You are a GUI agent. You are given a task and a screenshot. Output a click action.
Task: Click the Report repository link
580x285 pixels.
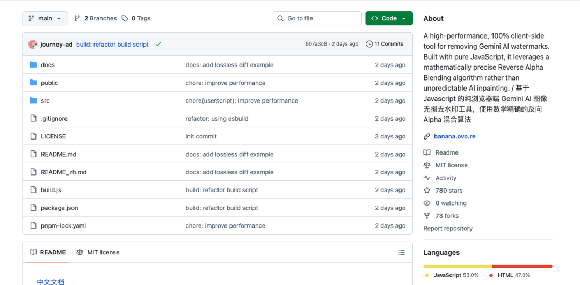click(x=447, y=229)
